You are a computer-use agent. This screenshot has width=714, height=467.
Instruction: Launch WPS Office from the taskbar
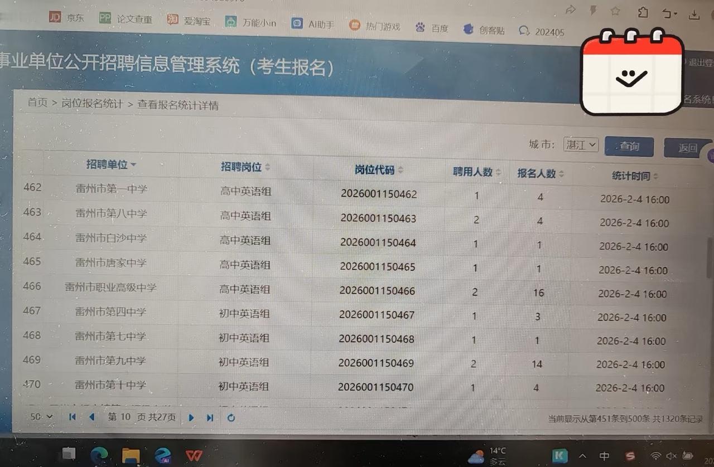pos(194,455)
